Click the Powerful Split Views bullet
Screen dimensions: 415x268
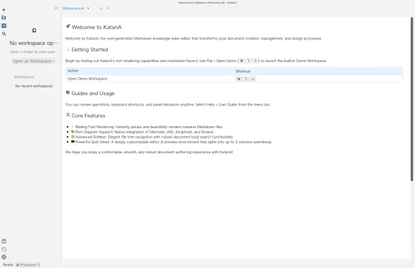click(x=171, y=142)
